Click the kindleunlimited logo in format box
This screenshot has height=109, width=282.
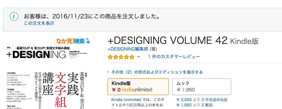click(137, 89)
